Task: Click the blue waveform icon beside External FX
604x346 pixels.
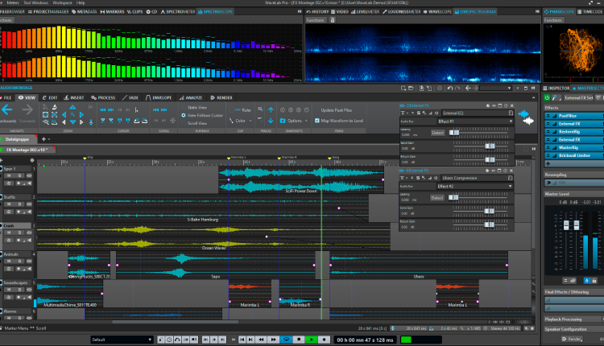Action: [x=523, y=113]
